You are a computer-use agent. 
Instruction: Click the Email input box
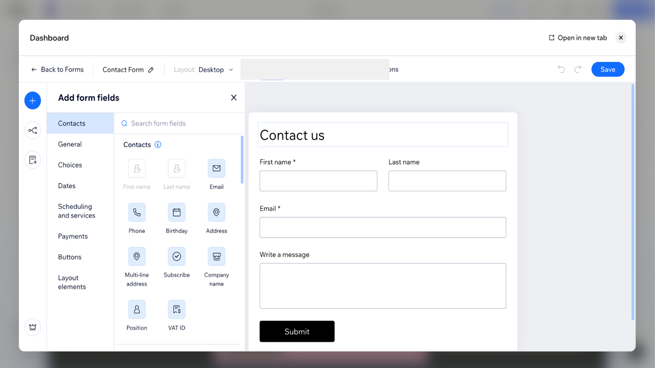click(x=383, y=227)
